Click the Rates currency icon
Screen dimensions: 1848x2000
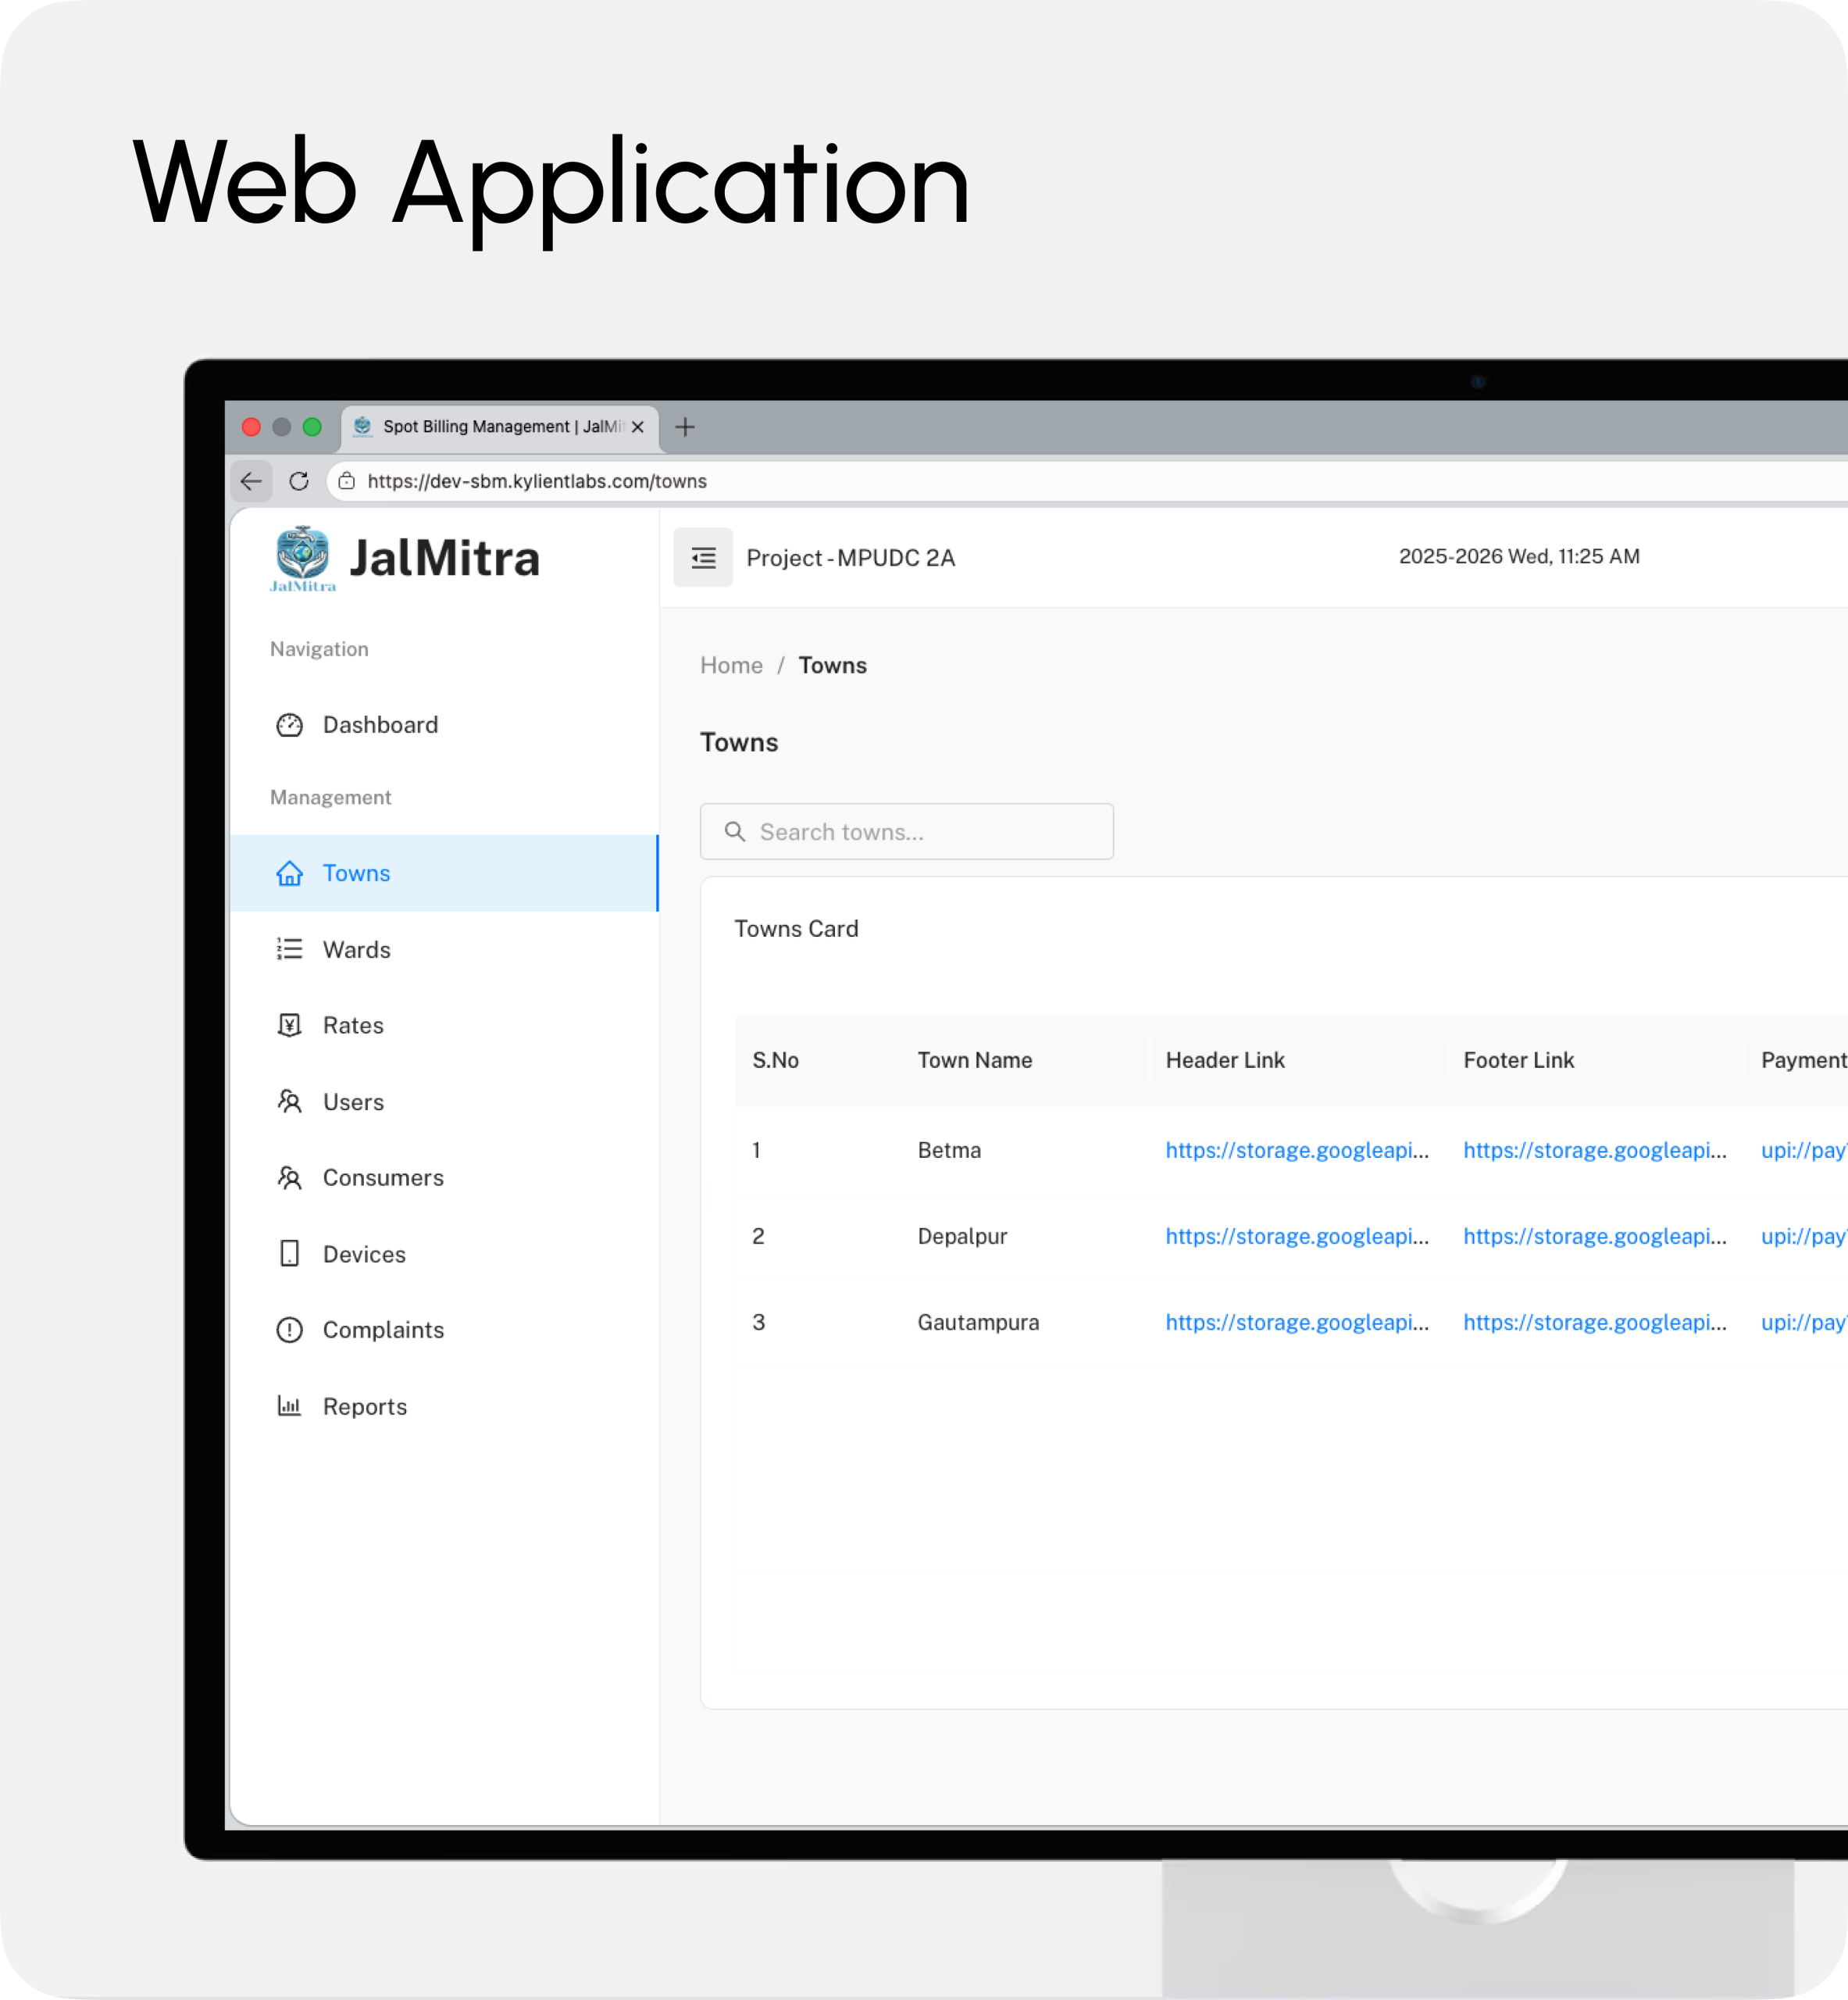point(289,1025)
